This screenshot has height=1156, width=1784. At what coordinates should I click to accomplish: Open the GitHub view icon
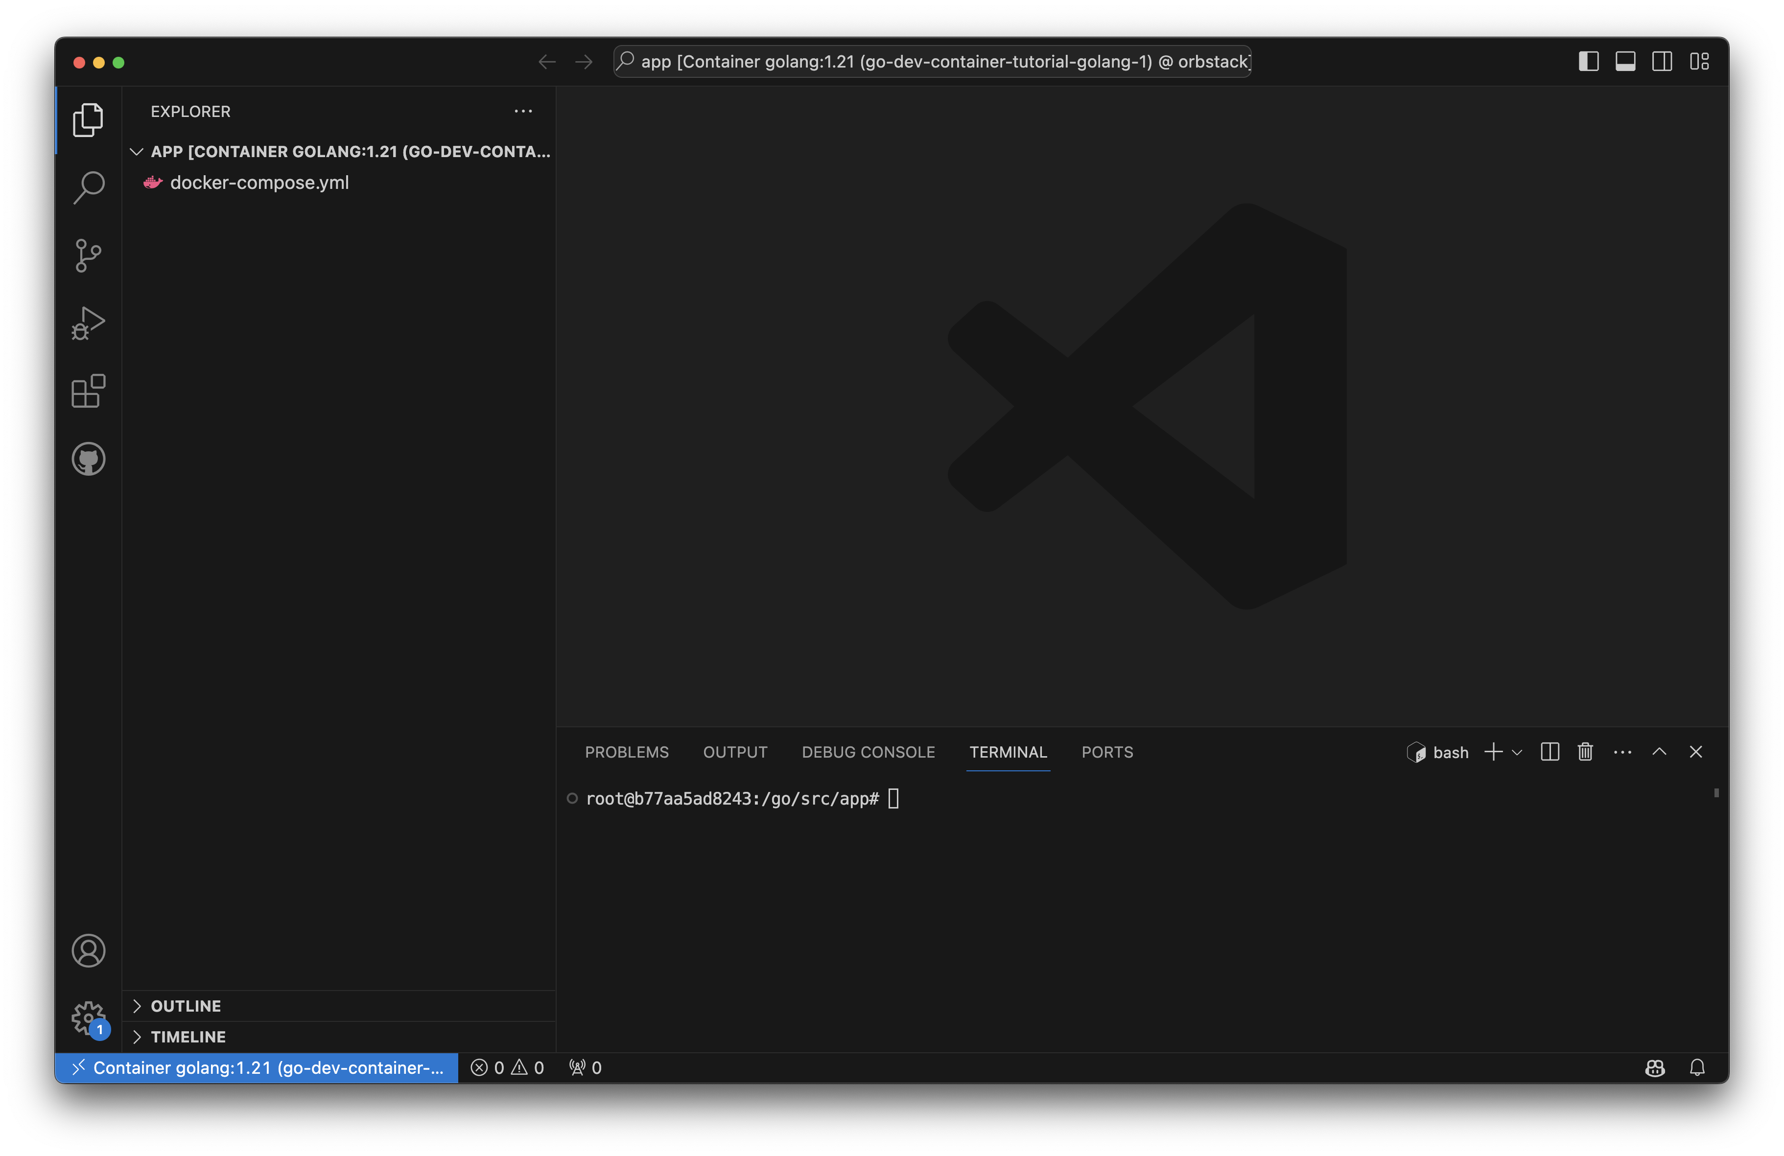coord(88,459)
